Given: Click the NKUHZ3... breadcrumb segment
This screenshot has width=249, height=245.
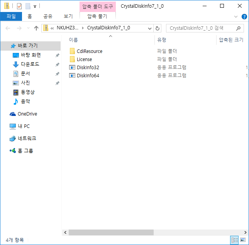Looking at the screenshot, I should (x=68, y=28).
